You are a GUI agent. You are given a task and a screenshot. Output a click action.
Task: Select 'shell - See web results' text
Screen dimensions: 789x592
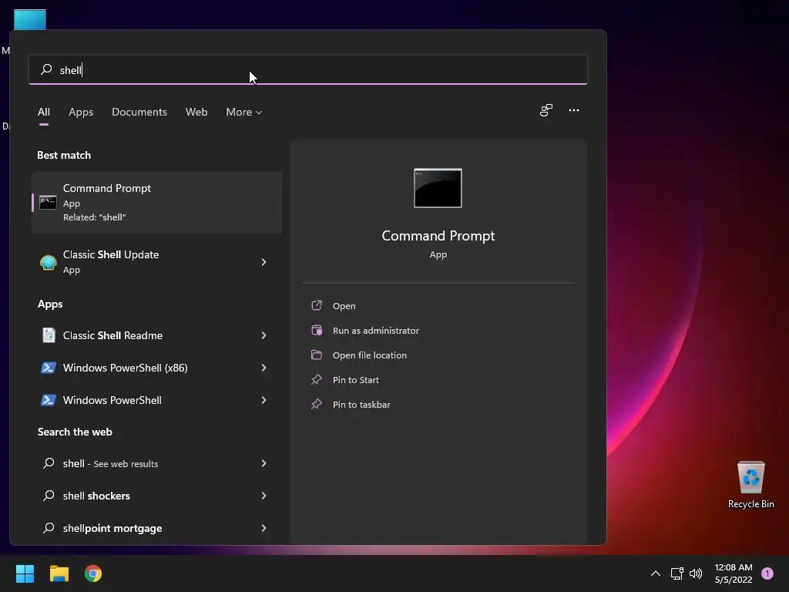coord(111,463)
